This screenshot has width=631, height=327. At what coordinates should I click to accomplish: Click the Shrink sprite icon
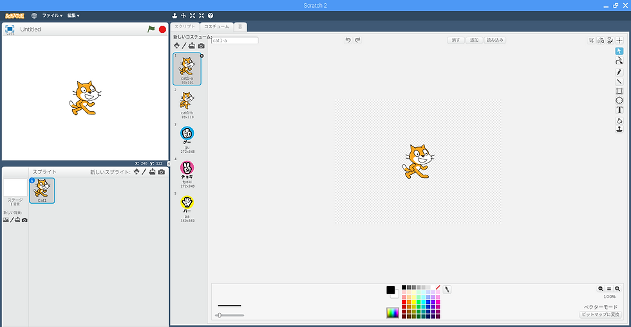(x=201, y=15)
